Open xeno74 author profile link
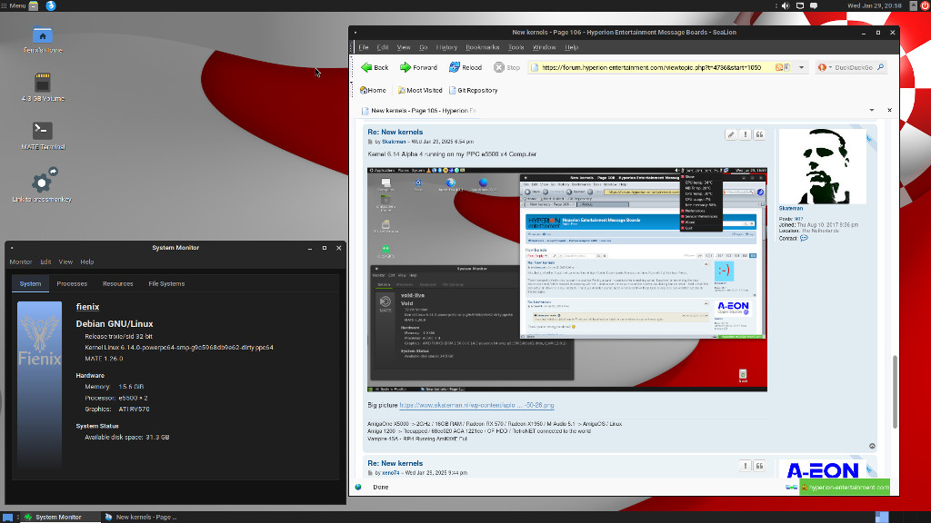931x523 pixels. (x=391, y=473)
